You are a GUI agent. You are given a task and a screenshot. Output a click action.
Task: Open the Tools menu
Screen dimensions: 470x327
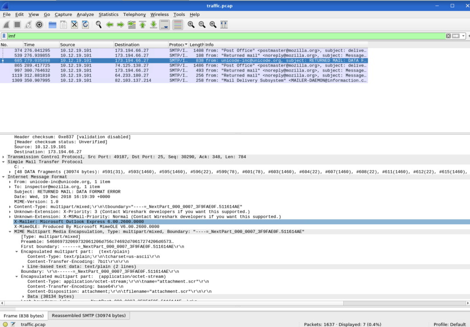179,14
